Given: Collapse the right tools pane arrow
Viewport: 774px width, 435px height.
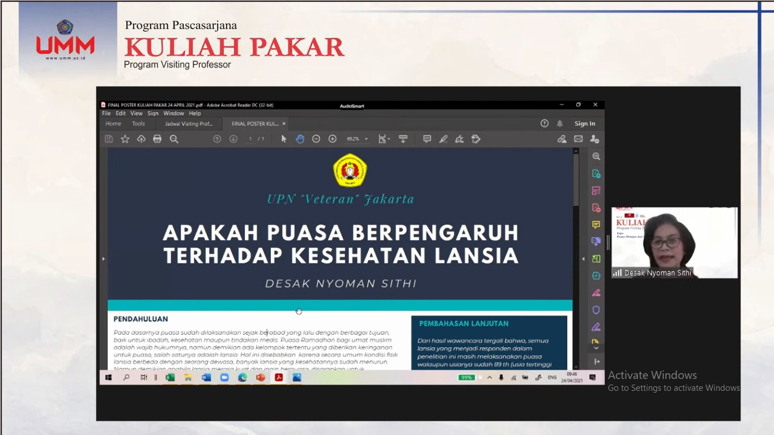Looking at the screenshot, I should pyautogui.click(x=583, y=259).
